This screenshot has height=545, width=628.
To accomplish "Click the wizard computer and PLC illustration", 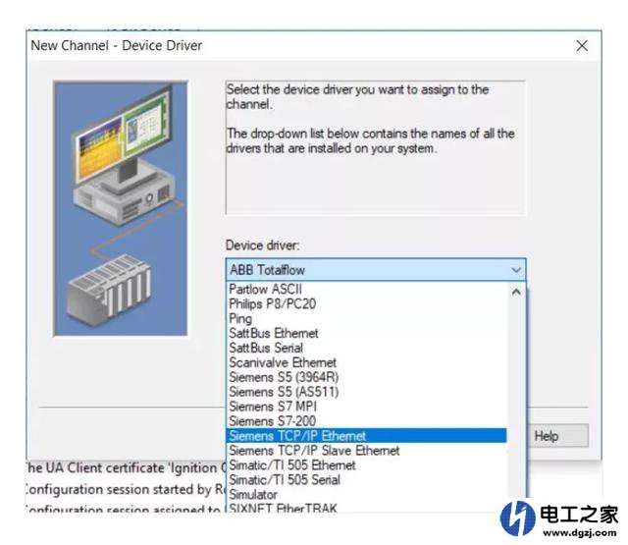I will click(x=121, y=208).
